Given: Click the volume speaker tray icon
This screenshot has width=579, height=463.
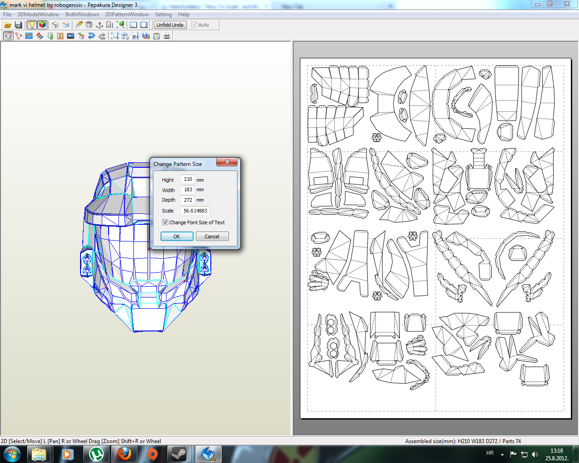Looking at the screenshot, I should click(535, 454).
